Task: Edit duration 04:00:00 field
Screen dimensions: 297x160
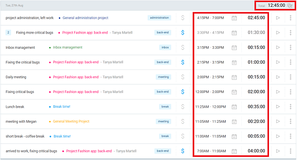Action: pos(256,151)
